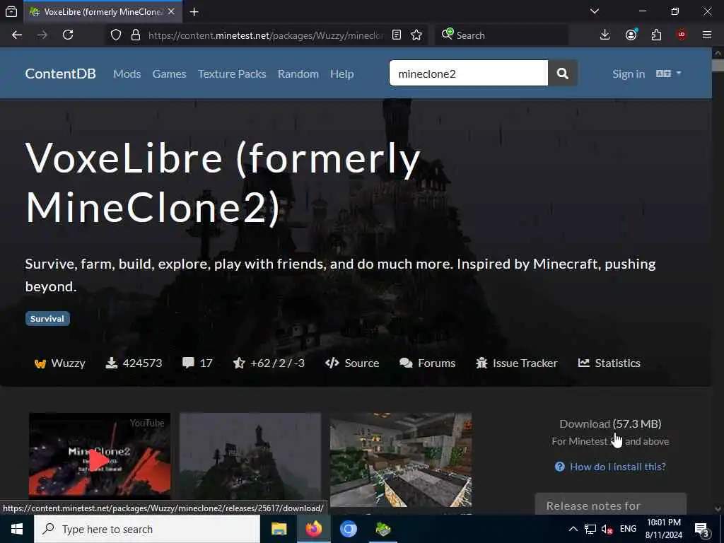Switch to Firefox in the taskbar
Screen dimensions: 724x543
click(313, 529)
